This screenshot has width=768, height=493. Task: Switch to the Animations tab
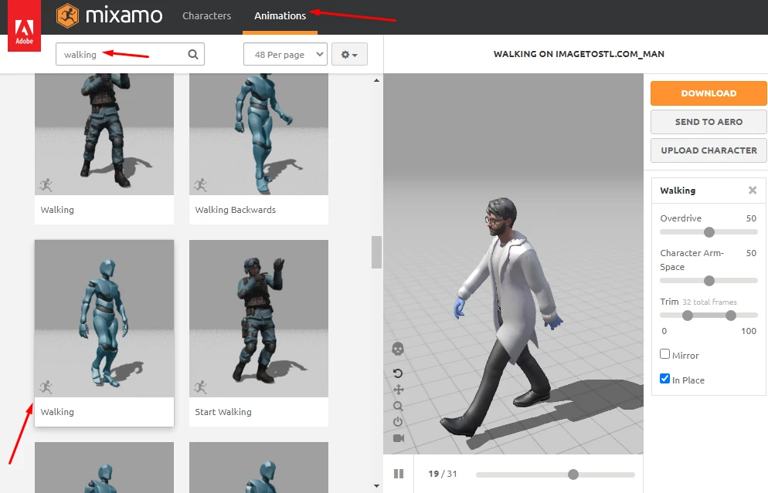click(280, 15)
